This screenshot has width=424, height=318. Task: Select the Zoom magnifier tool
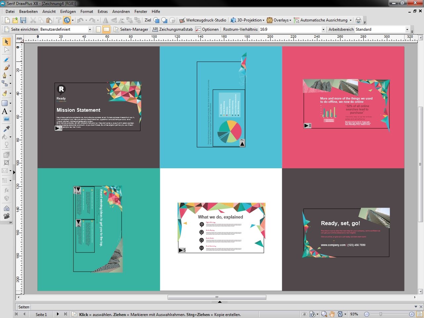324,314
